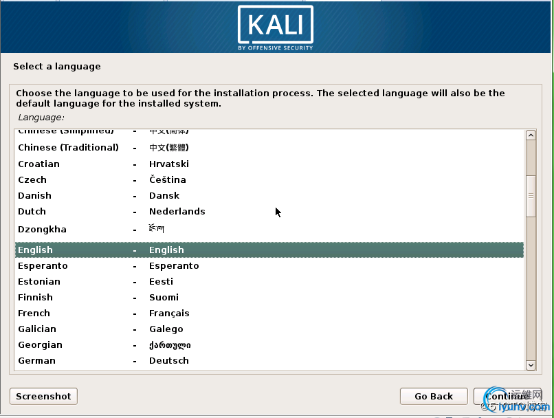Select Chinese (Traditional) from the language list
The width and height of the screenshot is (554, 418).
point(68,148)
